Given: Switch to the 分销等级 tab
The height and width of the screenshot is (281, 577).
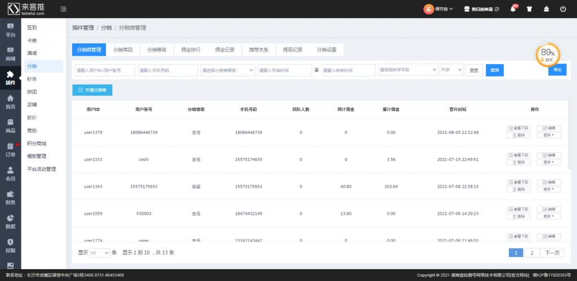Looking at the screenshot, I should pos(157,50).
